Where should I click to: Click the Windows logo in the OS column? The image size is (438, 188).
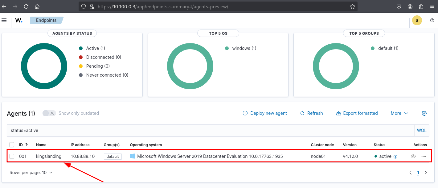click(x=133, y=156)
